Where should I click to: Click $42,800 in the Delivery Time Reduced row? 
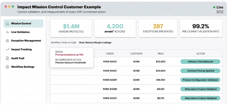click(x=161, y=62)
